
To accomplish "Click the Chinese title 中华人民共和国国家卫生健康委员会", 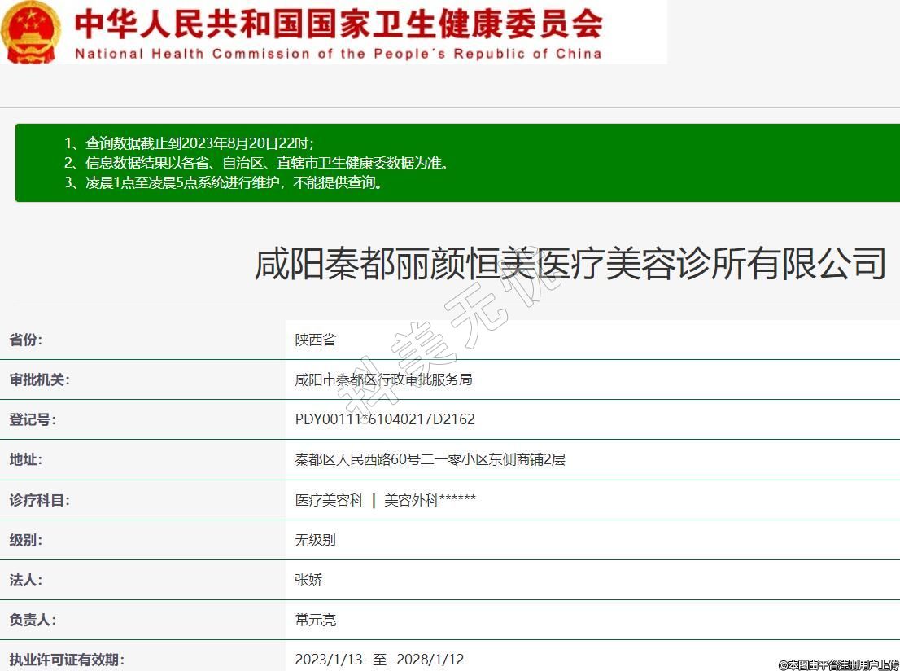I will click(x=338, y=24).
